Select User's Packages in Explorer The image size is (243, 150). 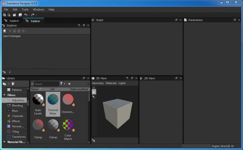(x=12, y=36)
